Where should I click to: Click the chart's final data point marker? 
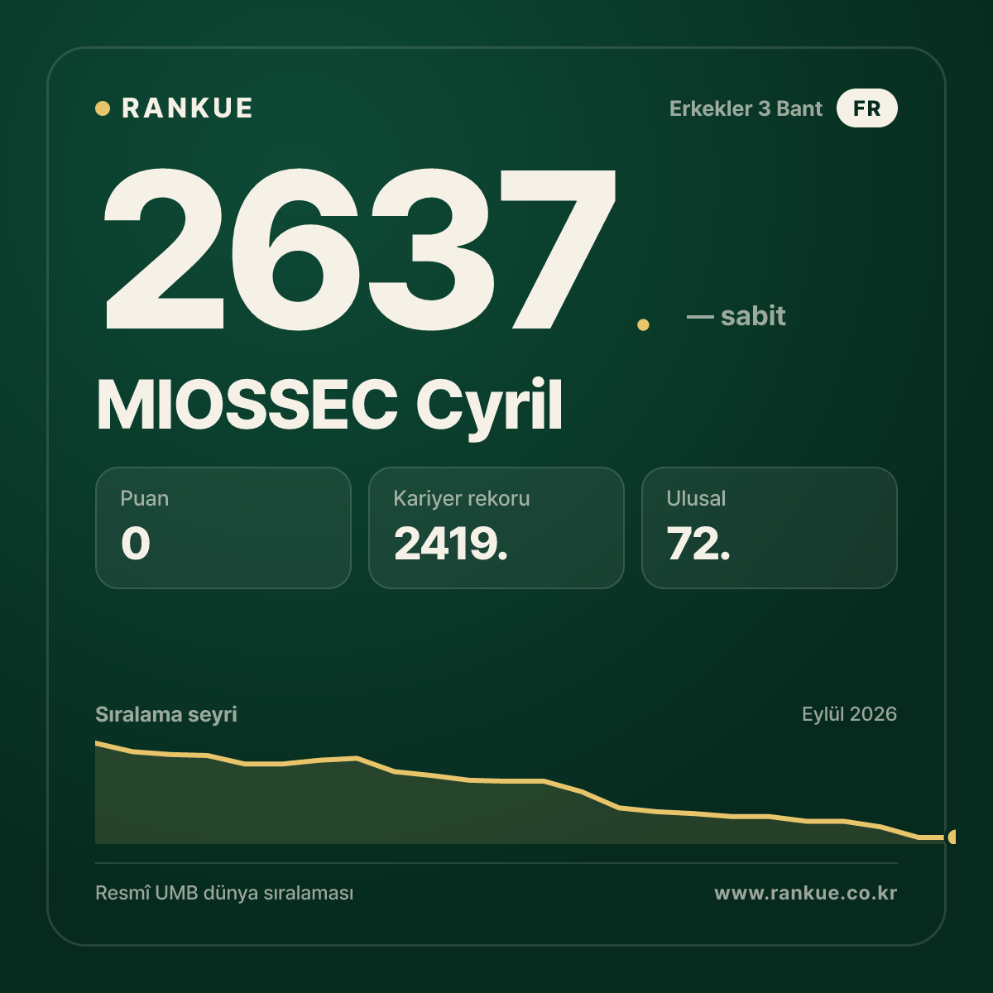click(x=952, y=837)
